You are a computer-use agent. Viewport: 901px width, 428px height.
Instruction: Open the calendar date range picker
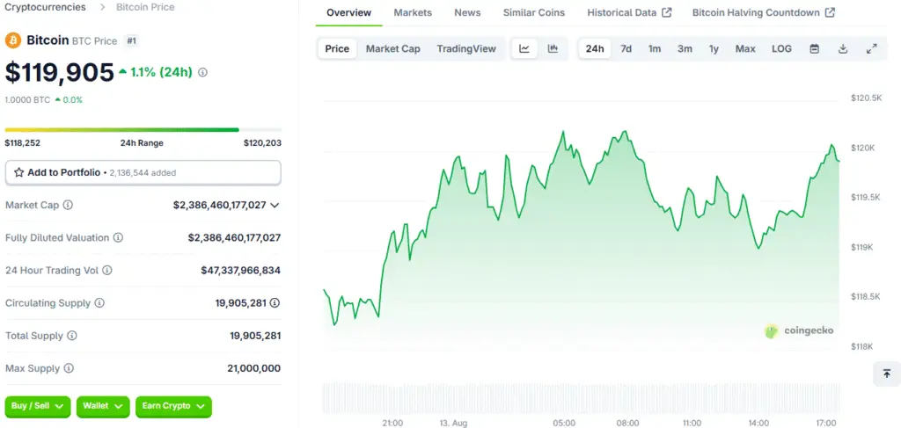click(x=814, y=48)
